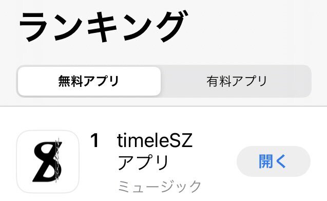Click the アプリ line under timeleSZ
Screen dimensions: 327x201
(x=143, y=162)
